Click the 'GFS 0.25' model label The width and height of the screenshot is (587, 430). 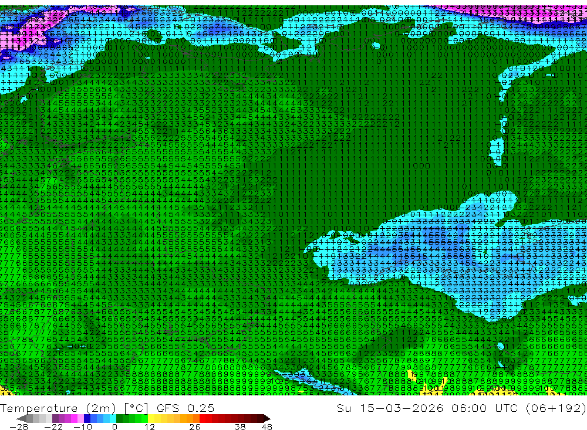185,408
